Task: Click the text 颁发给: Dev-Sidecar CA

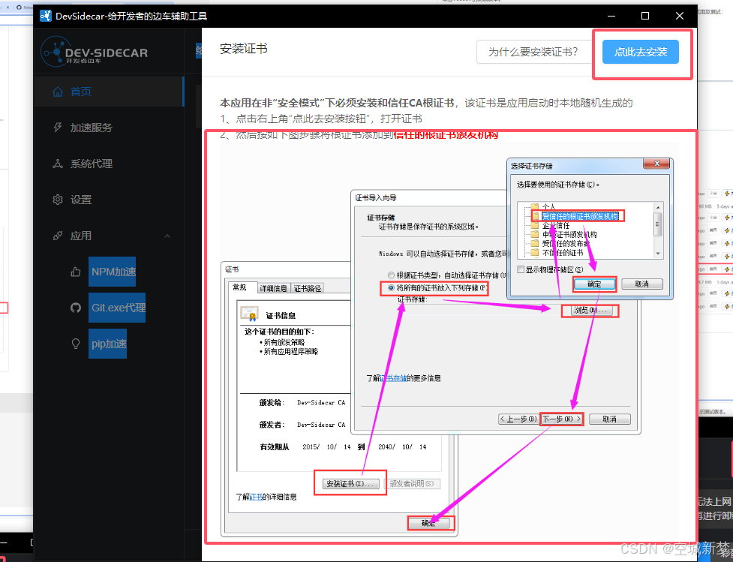Action: pos(302,403)
